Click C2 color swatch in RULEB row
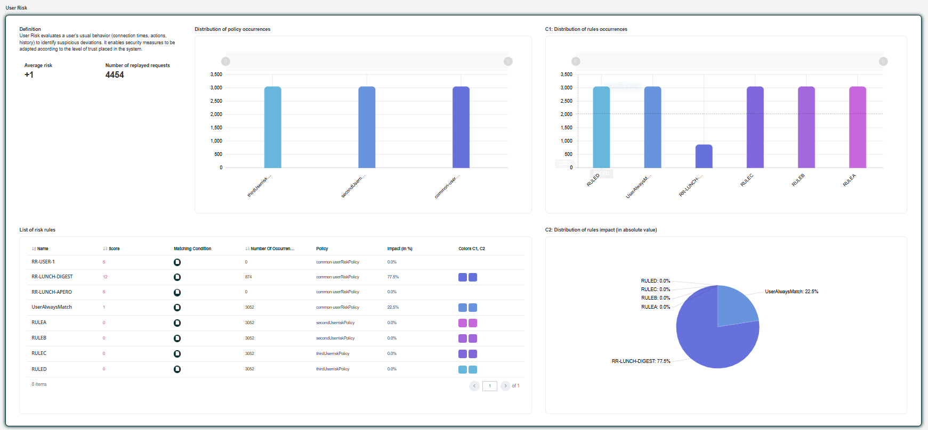 tap(473, 338)
